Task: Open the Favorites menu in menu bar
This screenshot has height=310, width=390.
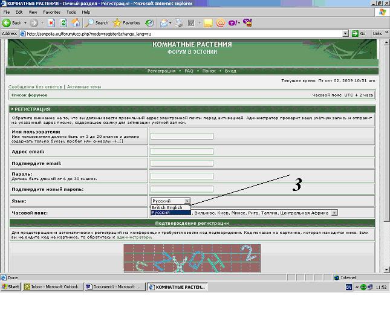Action: (x=51, y=12)
